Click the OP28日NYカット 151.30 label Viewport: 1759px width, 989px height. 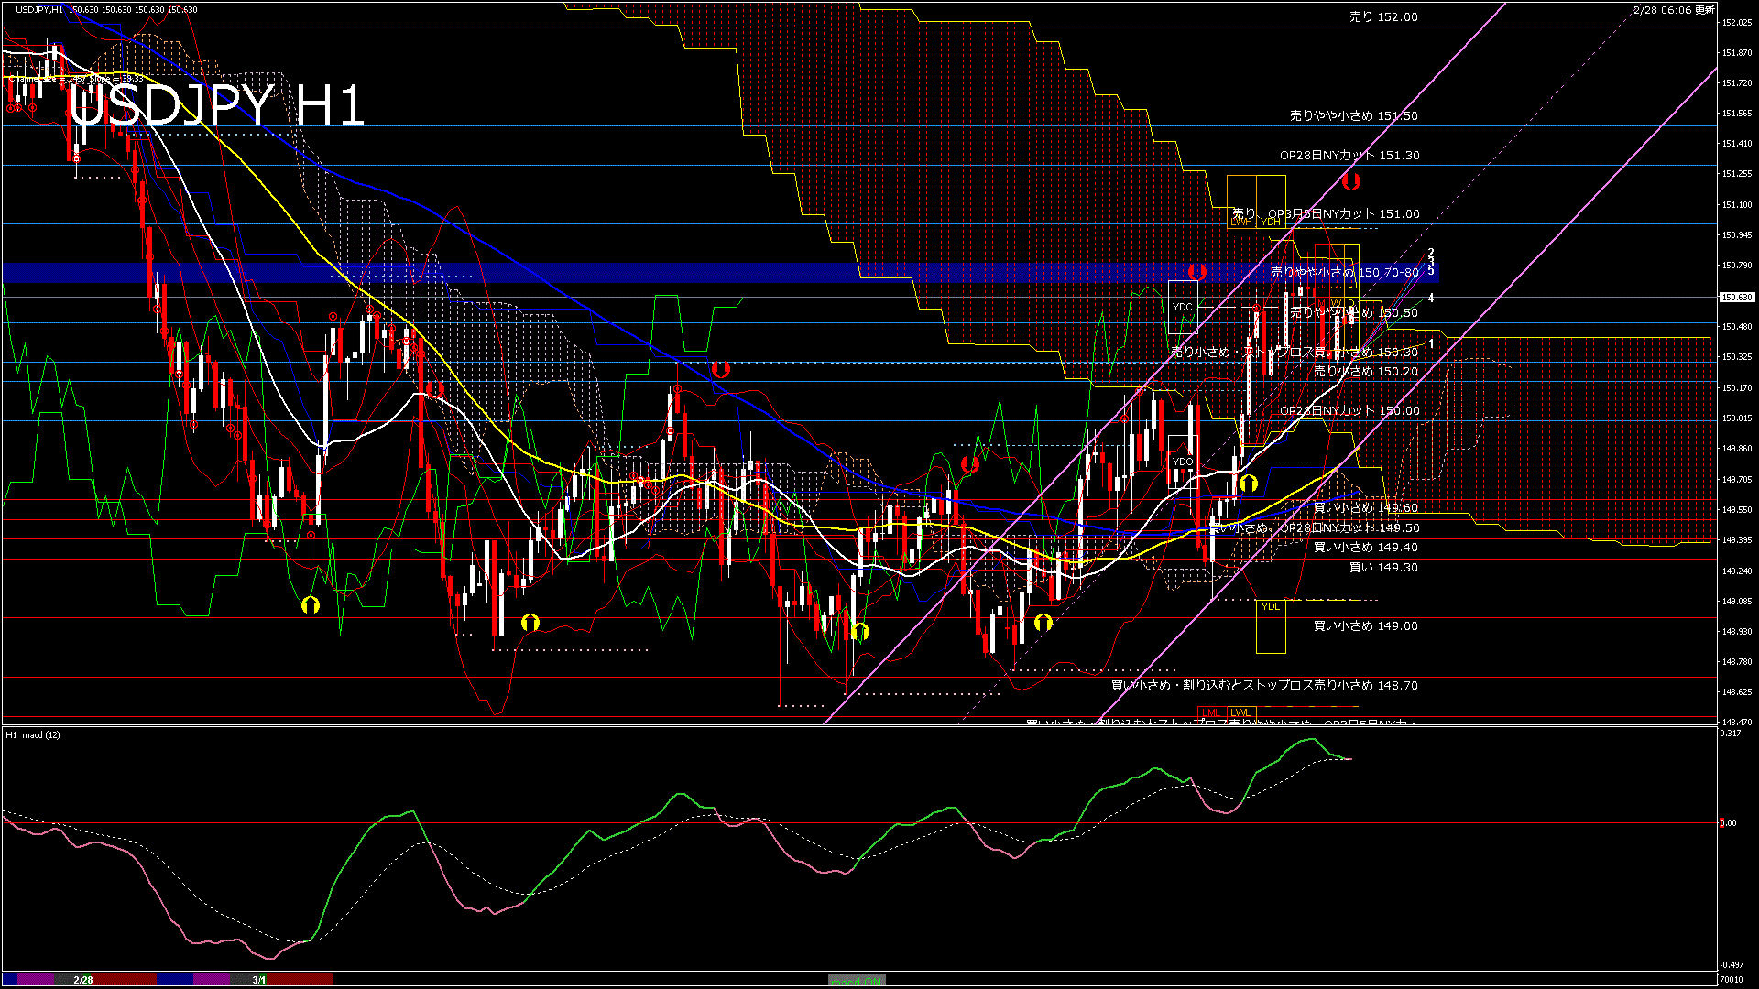1349,156
